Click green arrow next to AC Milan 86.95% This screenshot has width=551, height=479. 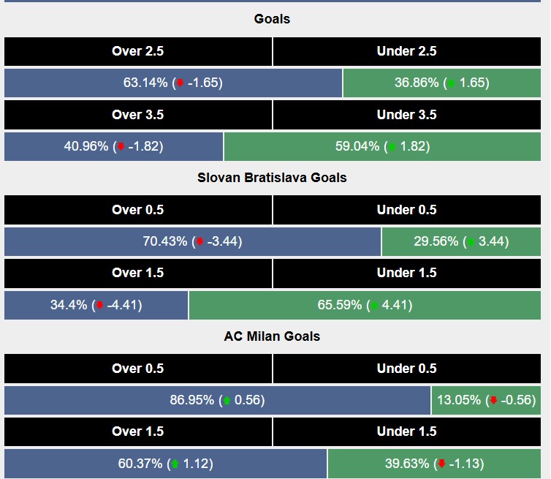coord(227,401)
